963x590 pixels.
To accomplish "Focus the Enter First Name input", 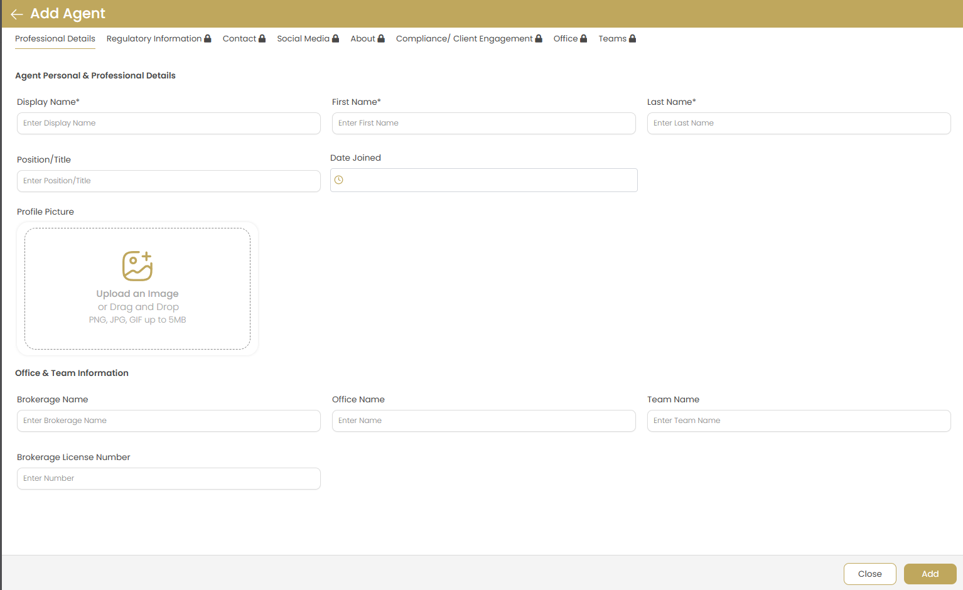I will click(483, 123).
